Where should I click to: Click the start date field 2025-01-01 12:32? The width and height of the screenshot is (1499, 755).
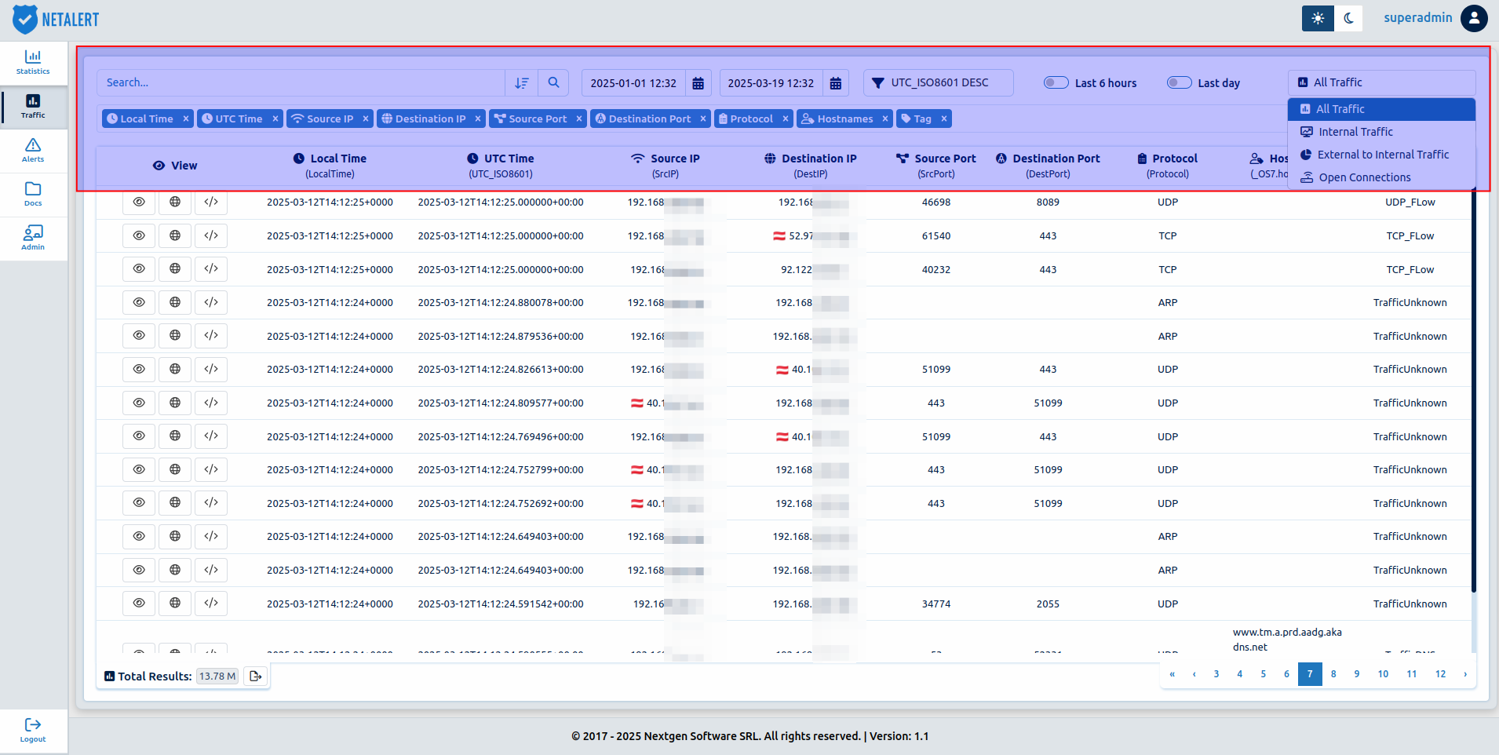coord(633,83)
